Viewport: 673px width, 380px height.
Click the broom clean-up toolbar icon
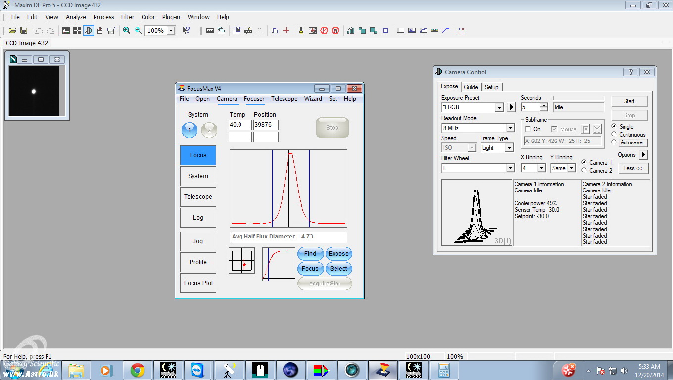pos(301,30)
